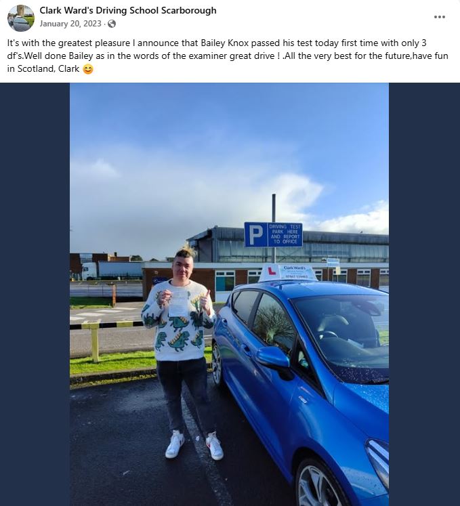Click the globe public audience icon
This screenshot has height=506, width=460.
pos(112,24)
